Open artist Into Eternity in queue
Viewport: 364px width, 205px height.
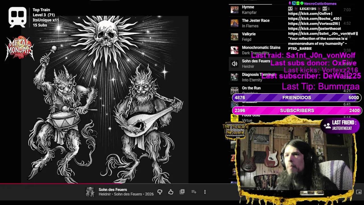(x=252, y=80)
